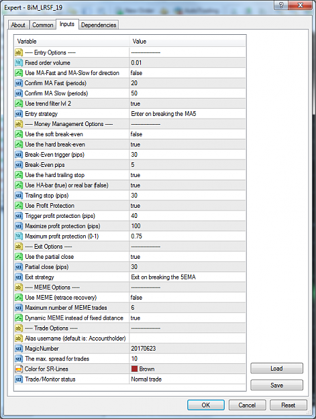Click the boolean icon beside Use the partial close
Screen dimensions: 316x419
19,257
